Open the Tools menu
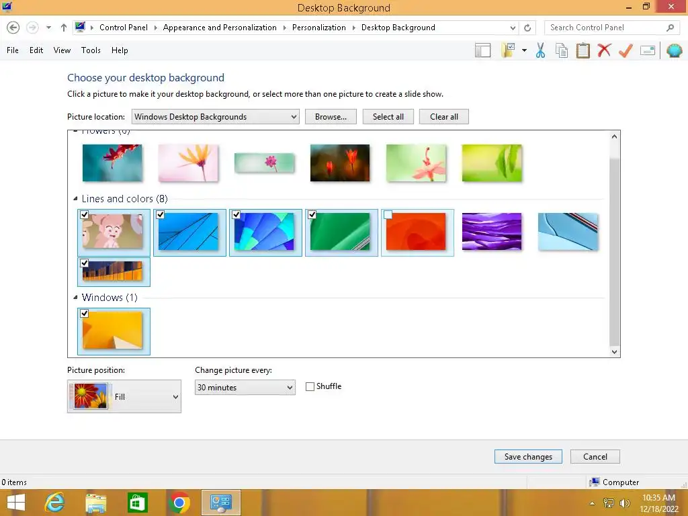This screenshot has width=688, height=516. (91, 50)
